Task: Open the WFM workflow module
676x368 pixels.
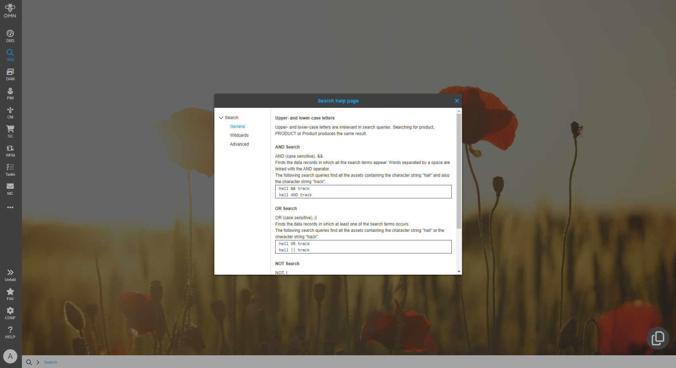Action: pos(10,150)
